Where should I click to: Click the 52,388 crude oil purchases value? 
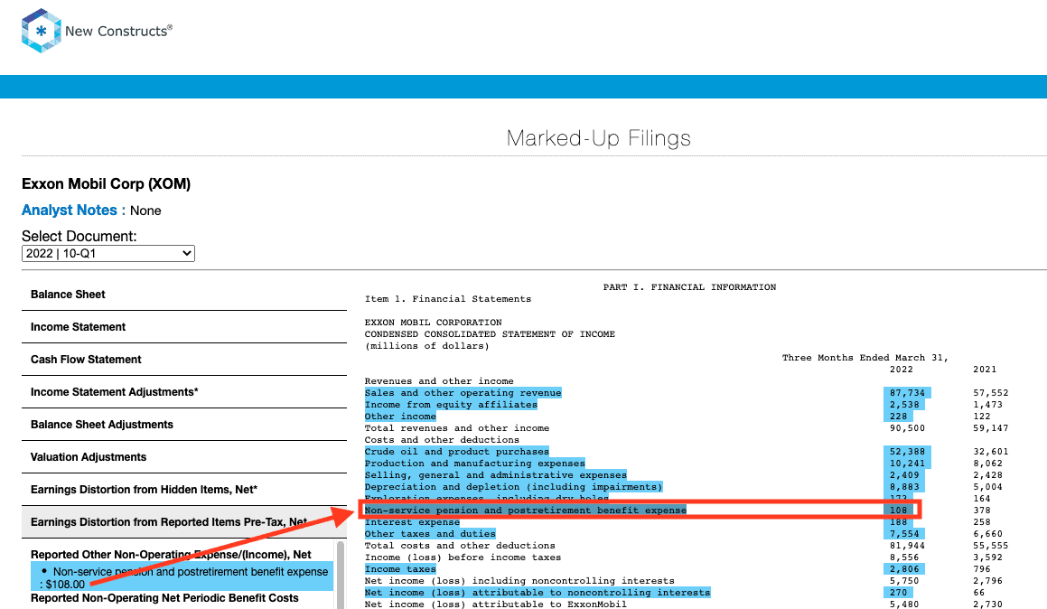pos(908,452)
